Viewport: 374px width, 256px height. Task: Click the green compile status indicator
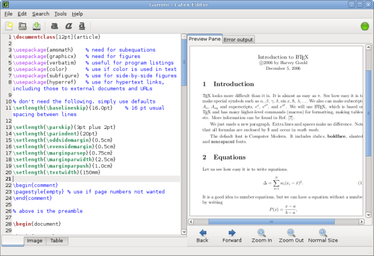365,26
